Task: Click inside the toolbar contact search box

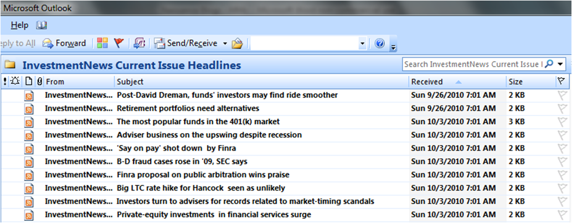Action: pos(305,43)
